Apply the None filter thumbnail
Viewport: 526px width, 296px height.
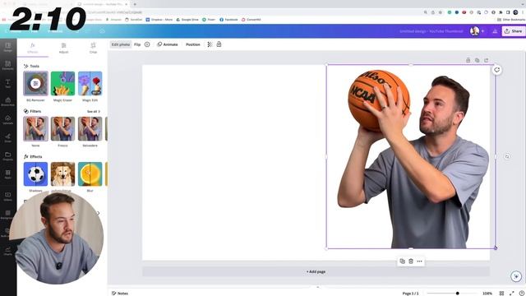tap(35, 128)
